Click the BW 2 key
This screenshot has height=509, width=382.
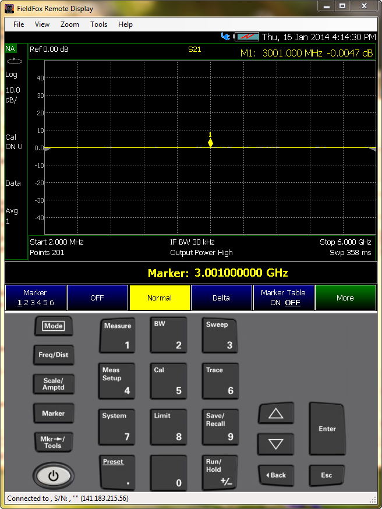point(168,335)
